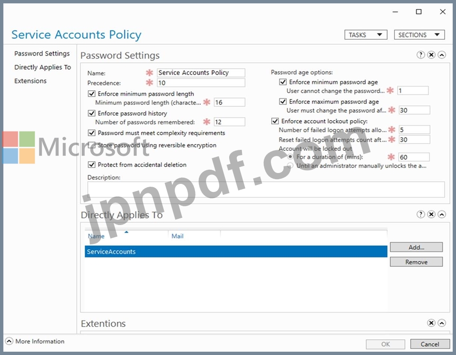Click the Add... button
The height and width of the screenshot is (355, 456).
[x=416, y=247]
